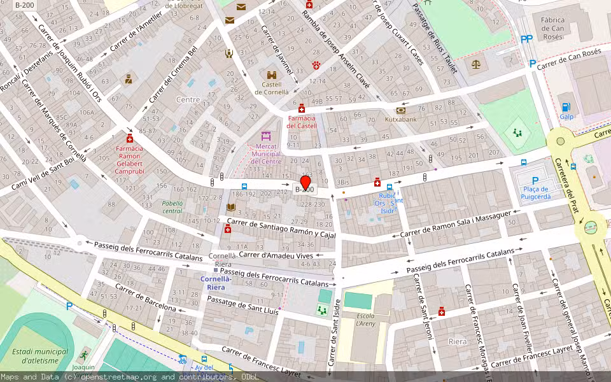This screenshot has width=611, height=382.
Task: Click the bus stop icon on Carretera del Prat
Action: 573,166
